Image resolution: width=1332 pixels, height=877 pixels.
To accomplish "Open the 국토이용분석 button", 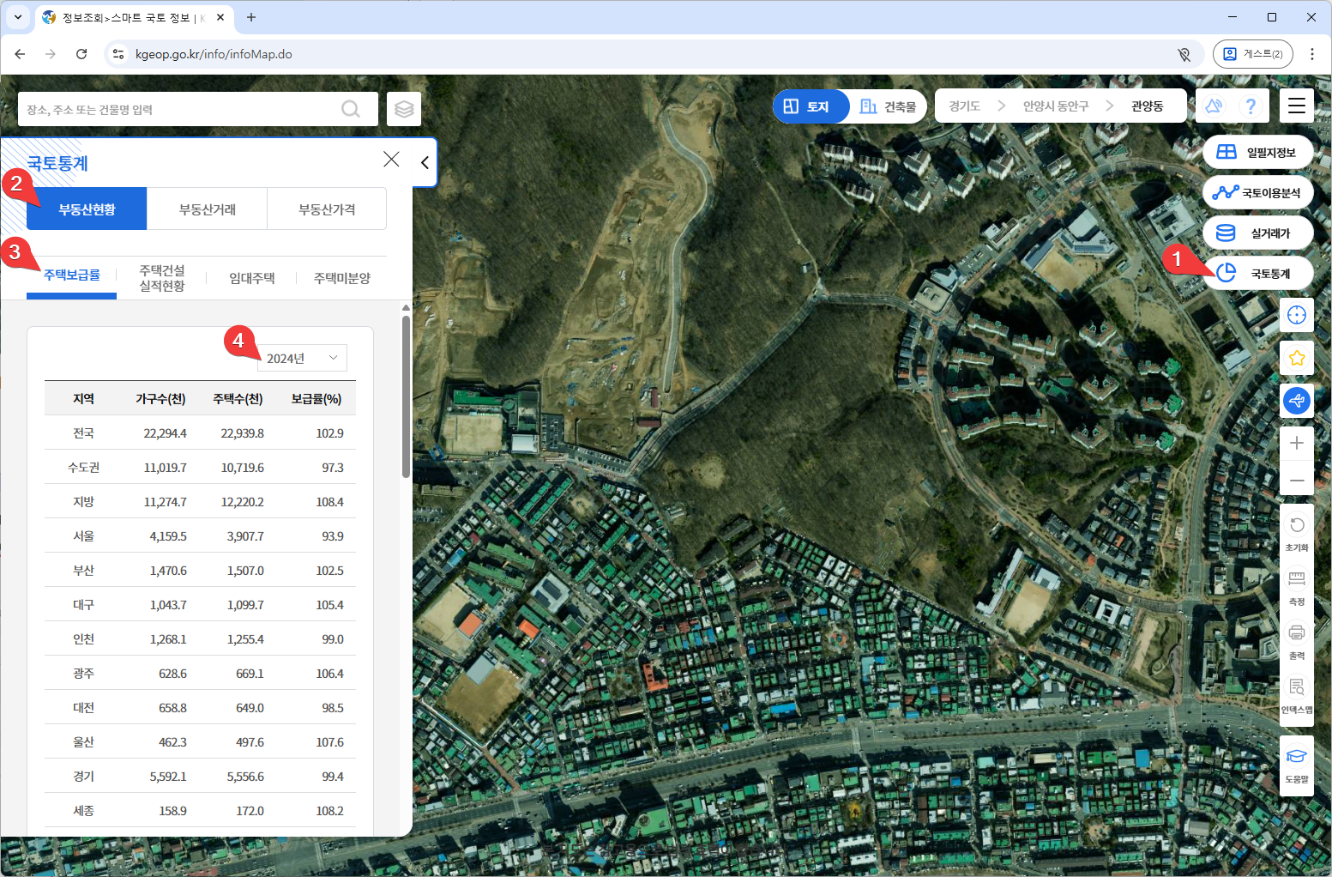I will coord(1258,192).
